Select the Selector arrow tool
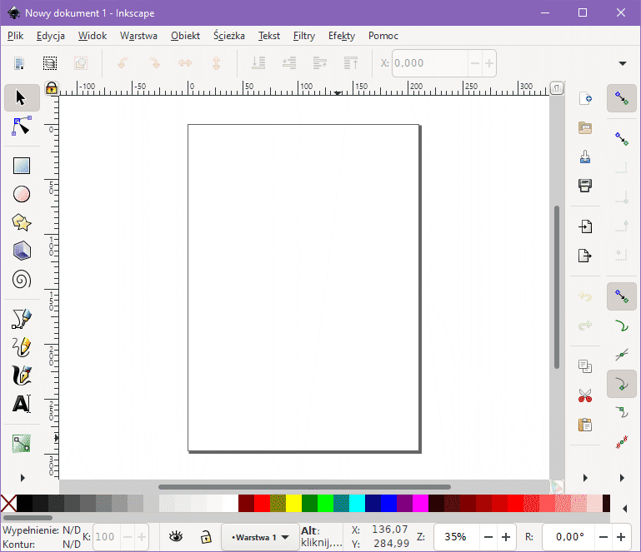Image resolution: width=641 pixels, height=552 pixels. pos(22,98)
